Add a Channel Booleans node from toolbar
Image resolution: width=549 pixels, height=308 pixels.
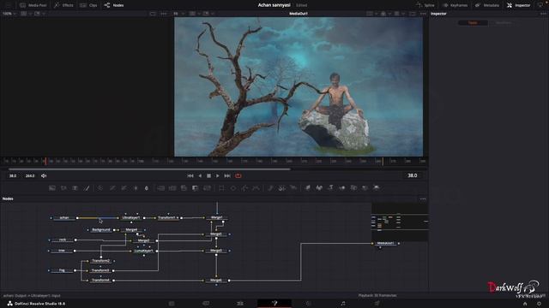pos(172,188)
